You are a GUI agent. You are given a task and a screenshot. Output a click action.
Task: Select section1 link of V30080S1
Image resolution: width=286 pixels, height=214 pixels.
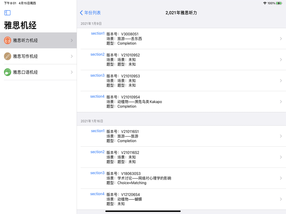(98, 33)
